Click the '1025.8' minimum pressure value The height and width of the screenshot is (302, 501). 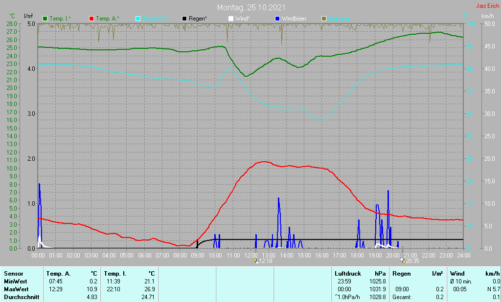click(378, 281)
